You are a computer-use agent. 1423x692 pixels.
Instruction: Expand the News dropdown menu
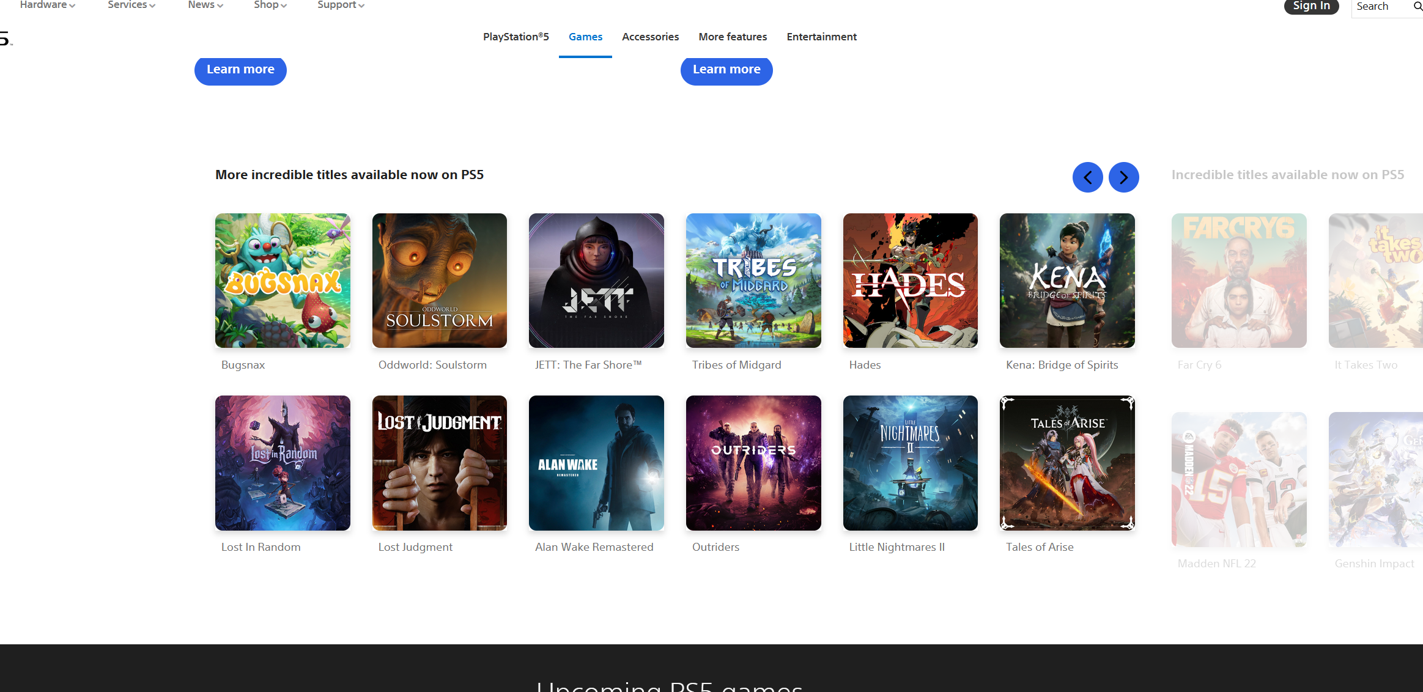tap(205, 5)
